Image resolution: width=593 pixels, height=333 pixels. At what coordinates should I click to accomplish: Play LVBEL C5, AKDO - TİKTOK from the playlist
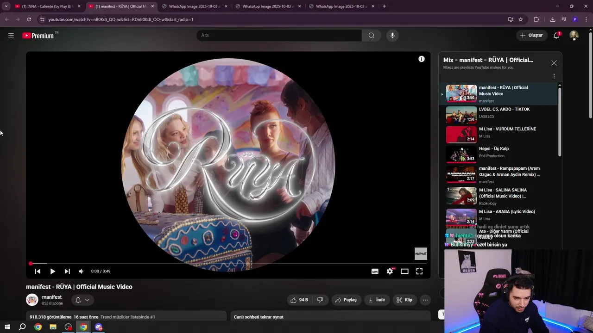498,115
